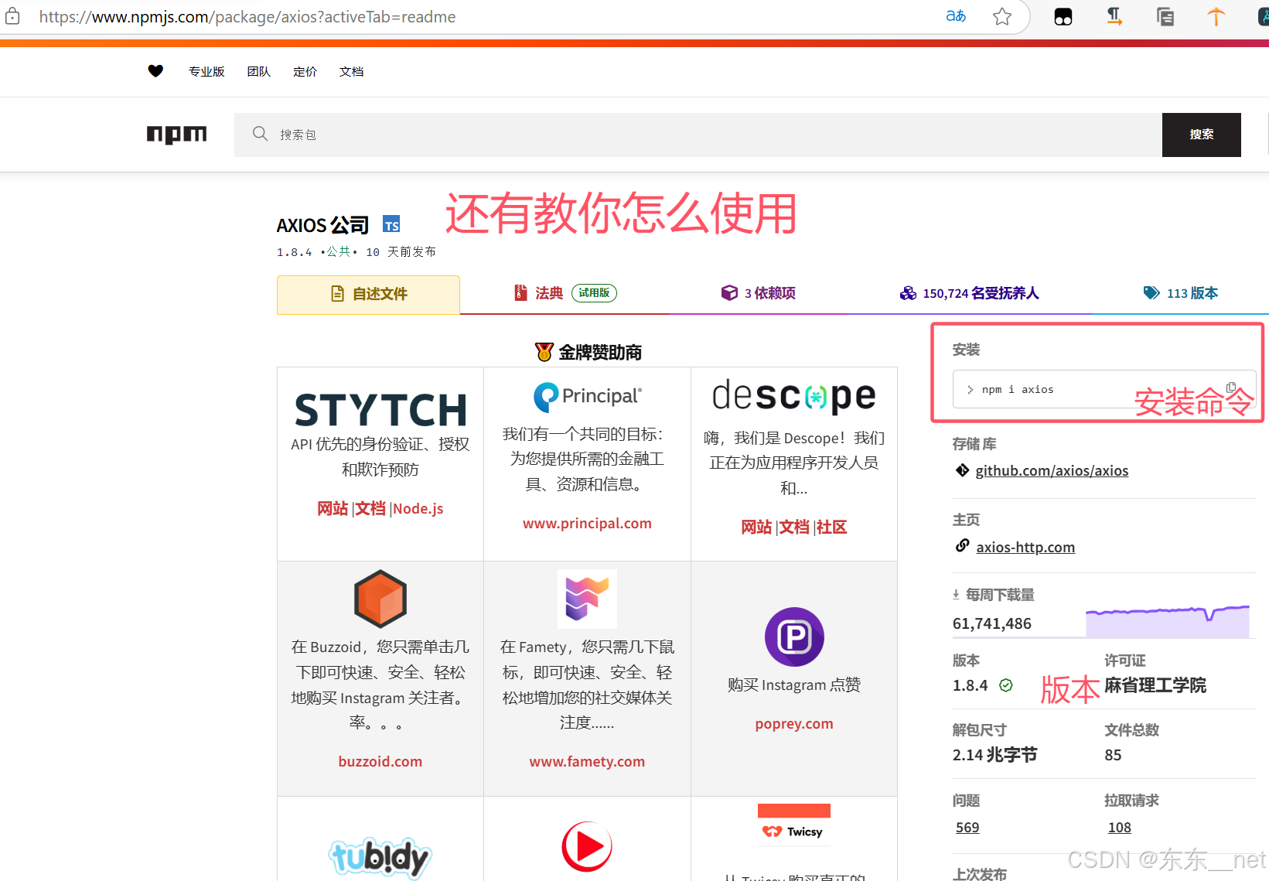The width and height of the screenshot is (1269, 881).
Task: Switch to the 3 依赖项 tab
Action: tap(759, 293)
